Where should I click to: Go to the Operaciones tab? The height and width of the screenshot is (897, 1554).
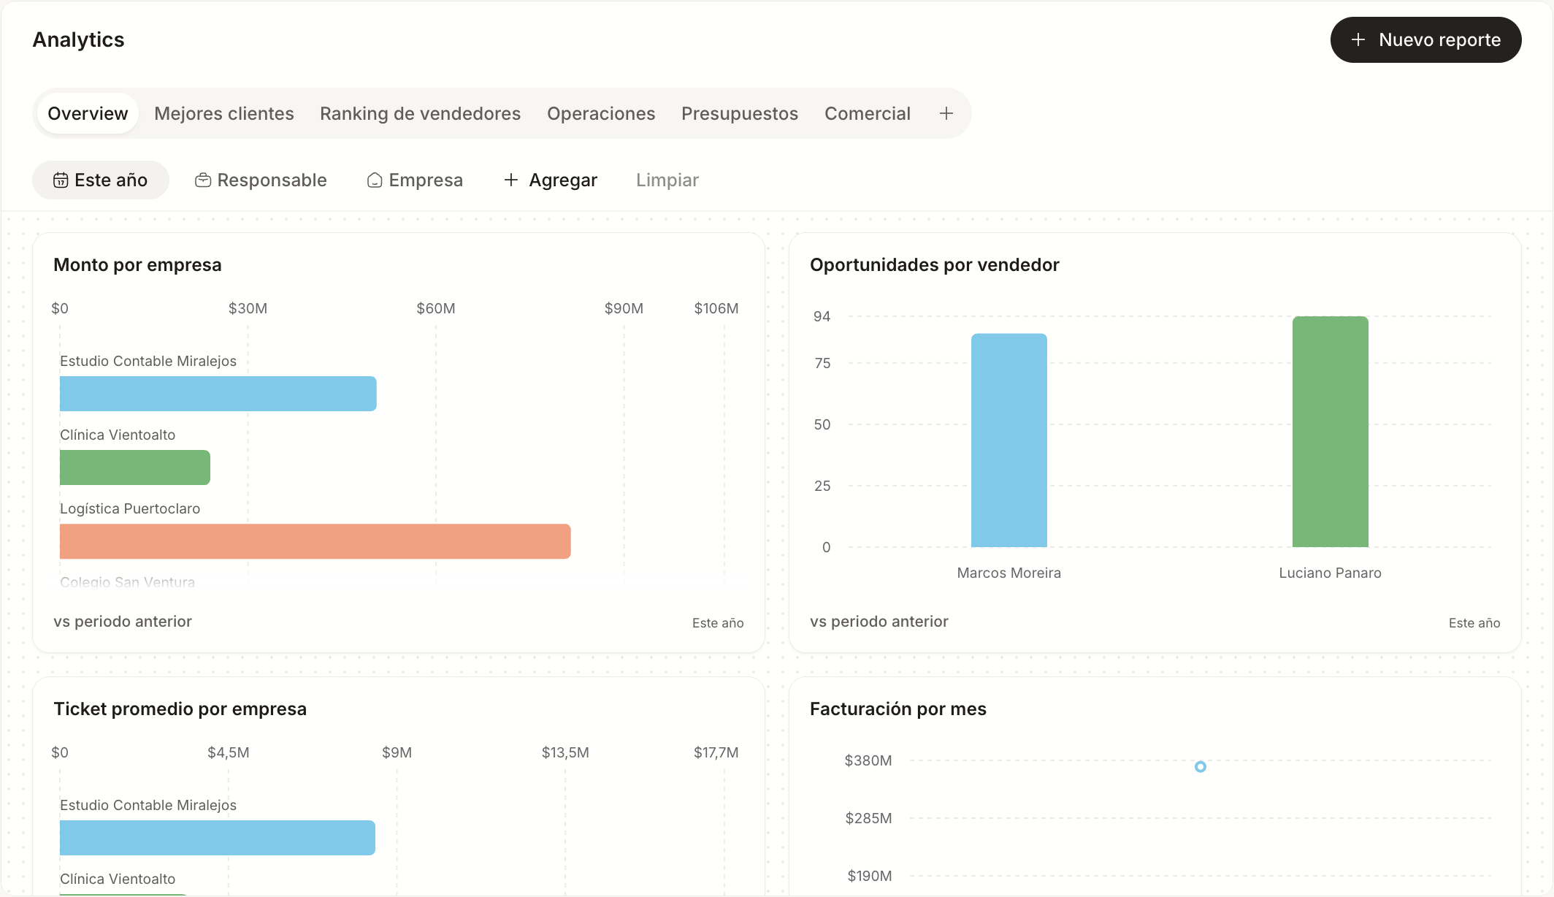coord(601,113)
